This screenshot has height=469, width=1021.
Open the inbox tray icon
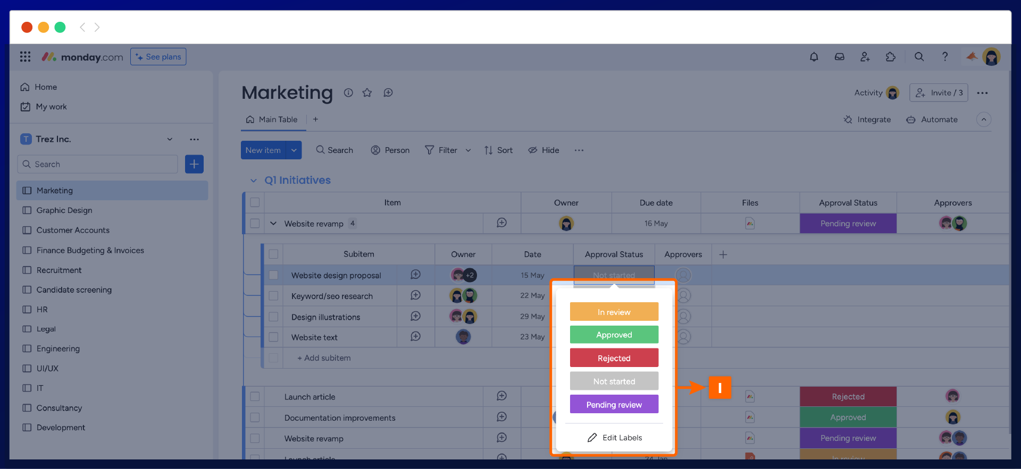(x=839, y=57)
